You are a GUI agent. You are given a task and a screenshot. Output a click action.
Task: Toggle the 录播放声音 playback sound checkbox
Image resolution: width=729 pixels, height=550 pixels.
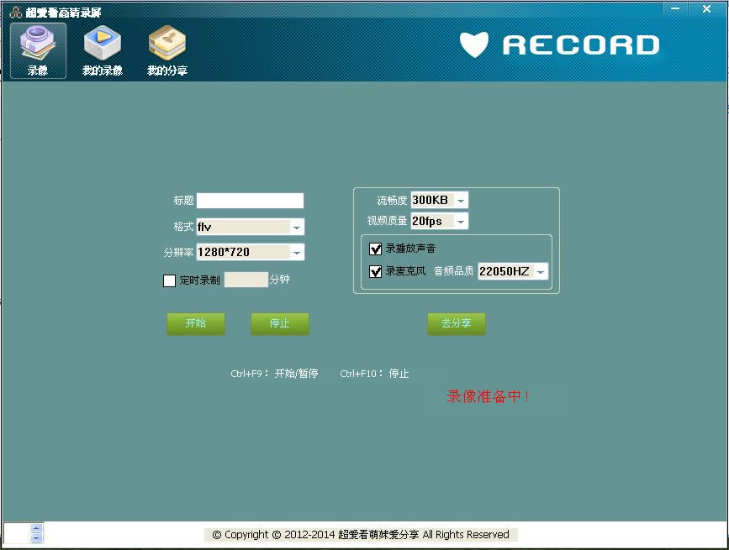click(x=375, y=249)
